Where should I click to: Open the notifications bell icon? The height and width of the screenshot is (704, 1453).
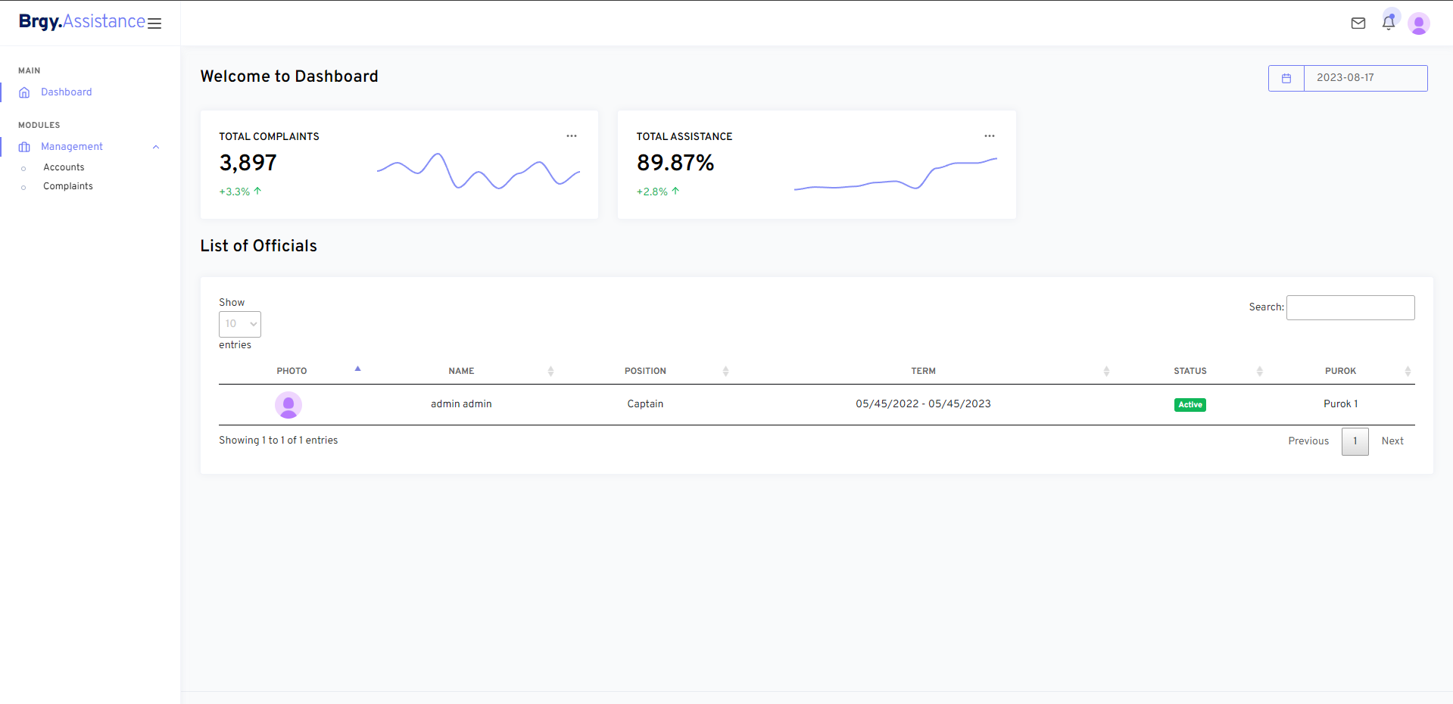tap(1389, 23)
